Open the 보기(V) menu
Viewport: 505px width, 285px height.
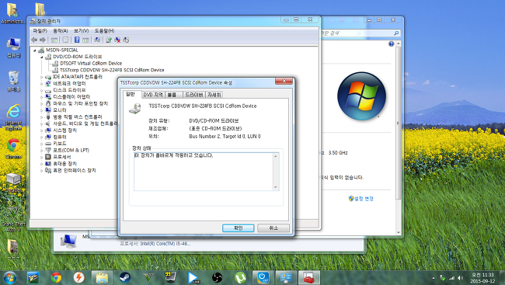81,31
